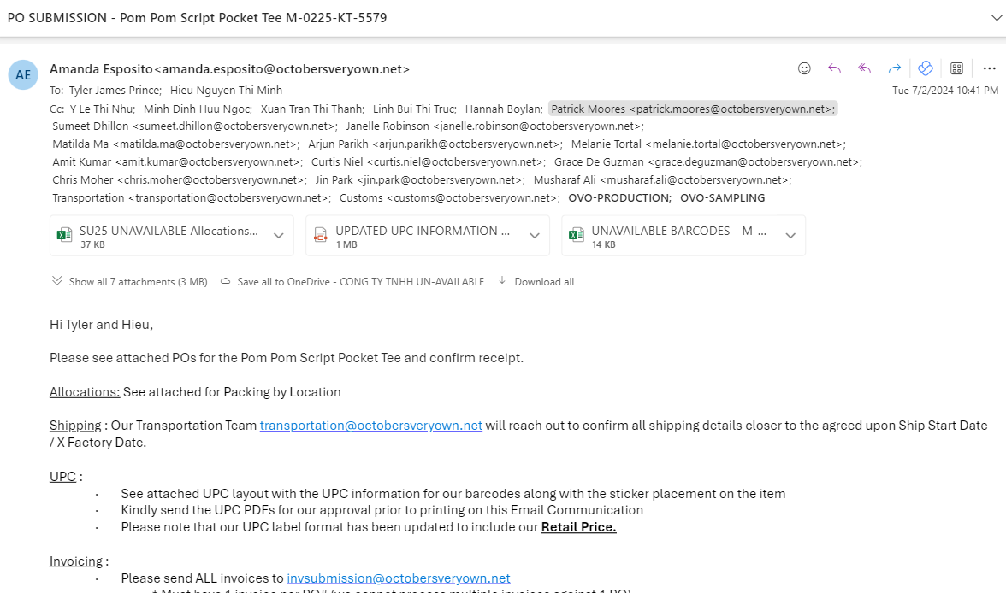Screen dimensions: 1006x593
Task: Reply to this email
Action: coord(834,68)
